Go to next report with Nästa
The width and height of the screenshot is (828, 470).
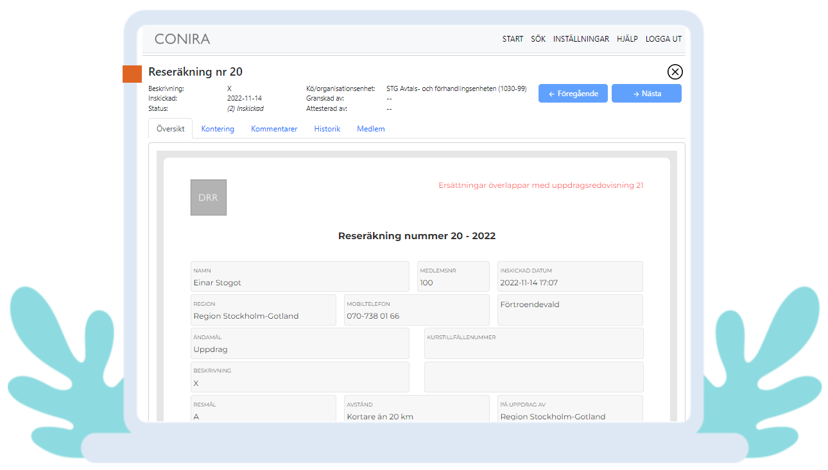tap(646, 94)
